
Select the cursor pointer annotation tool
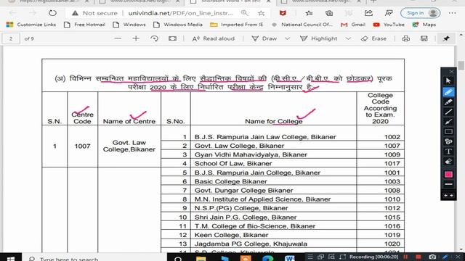click(x=448, y=80)
